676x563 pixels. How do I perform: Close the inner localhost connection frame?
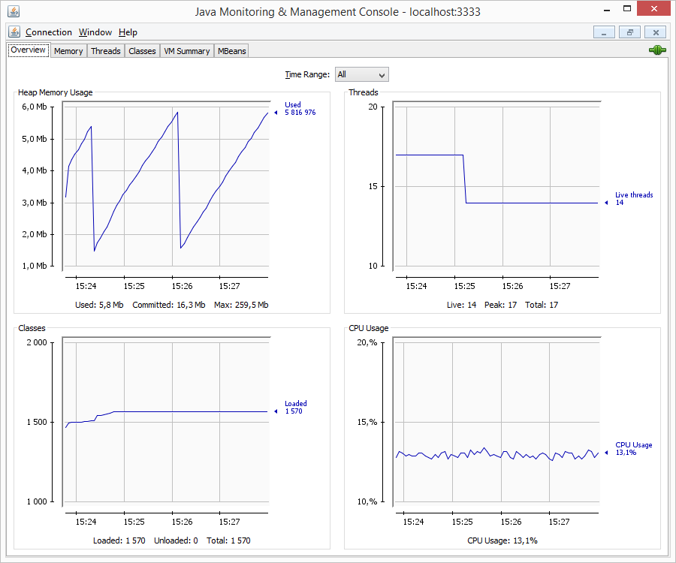coord(655,32)
